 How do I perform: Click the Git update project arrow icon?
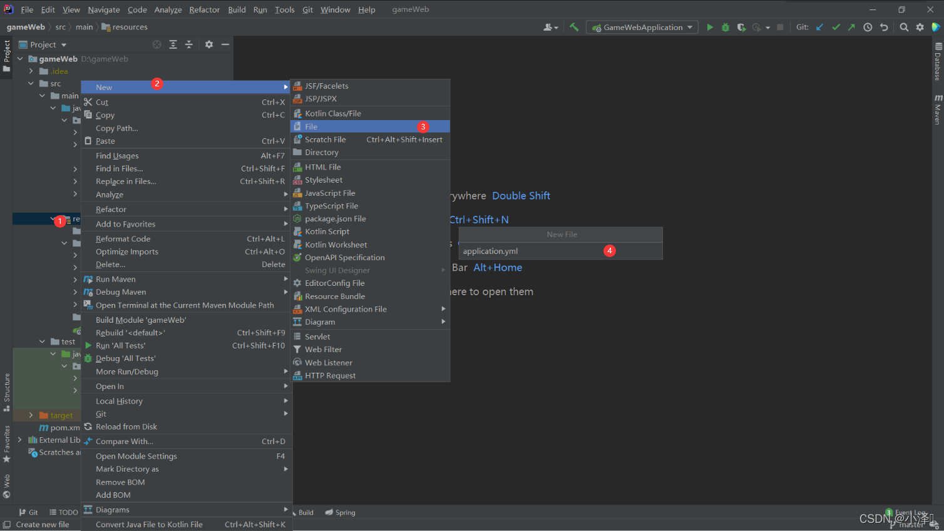click(819, 27)
